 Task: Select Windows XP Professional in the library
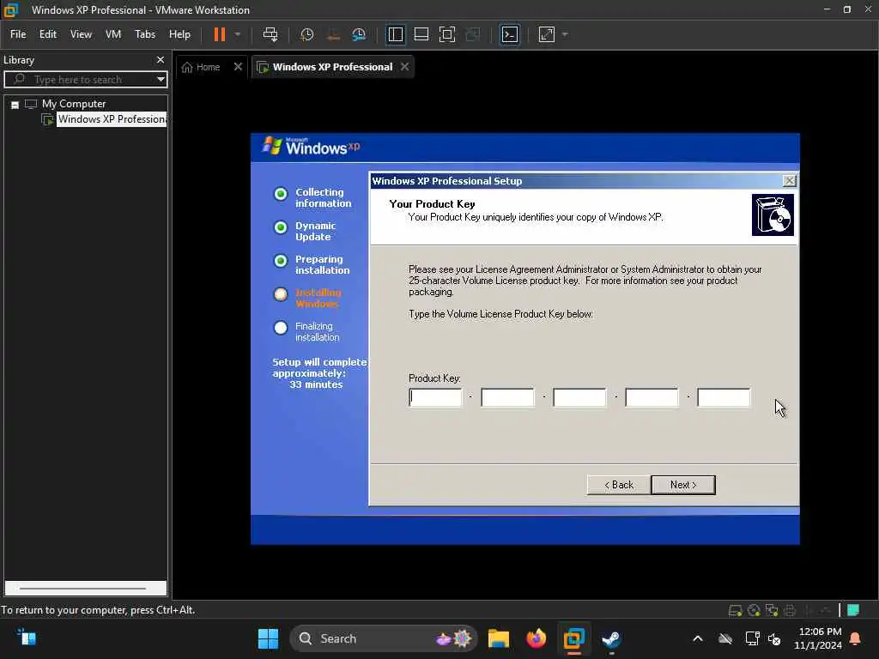(x=111, y=119)
